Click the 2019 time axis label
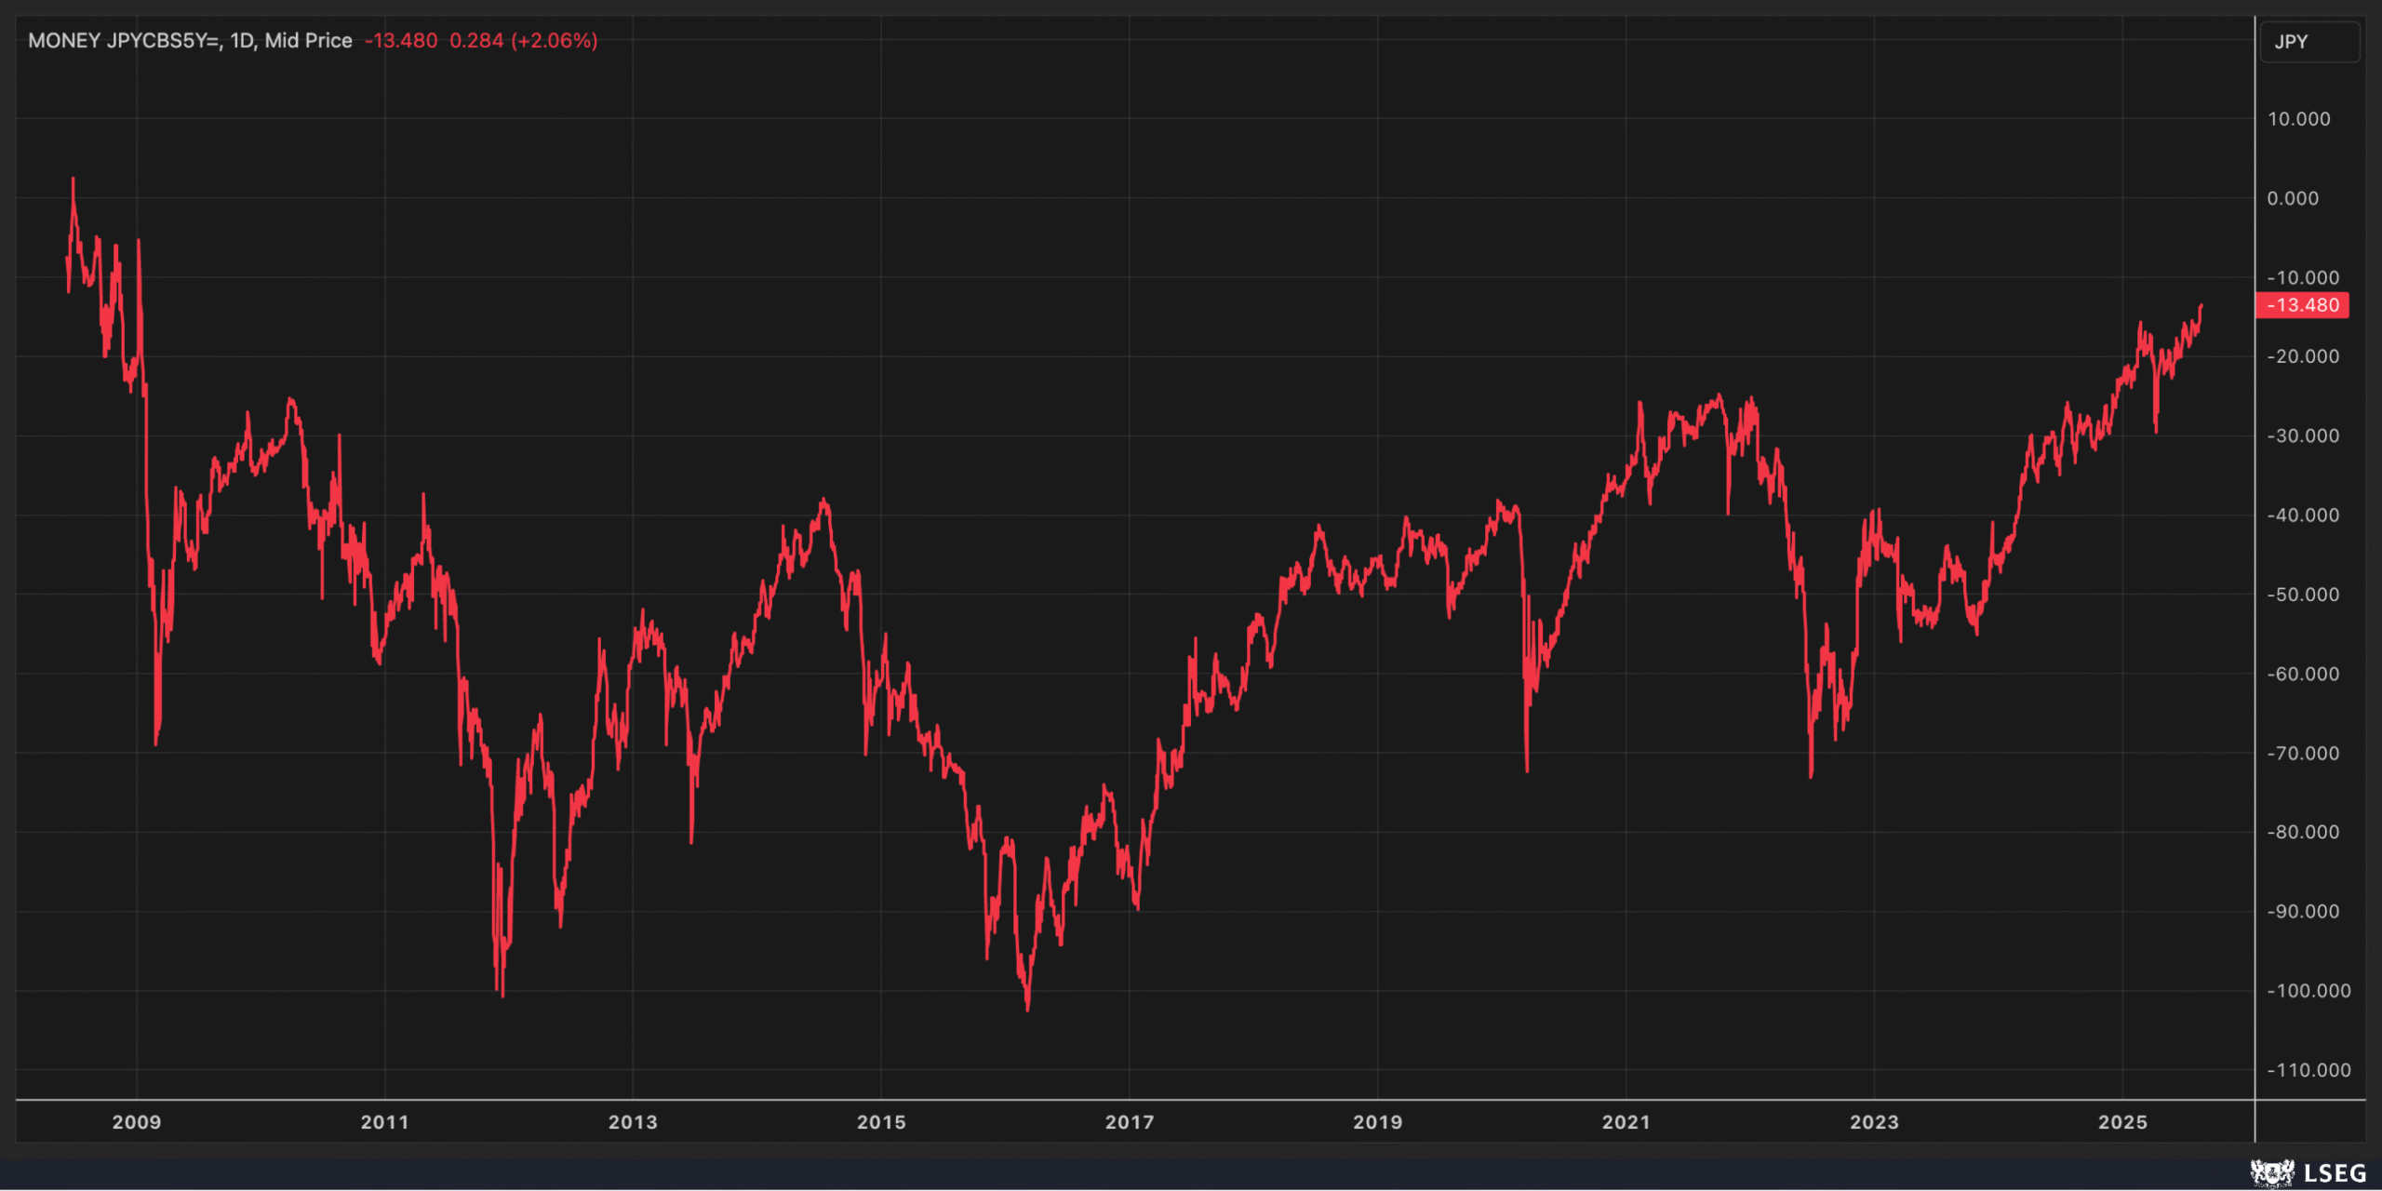 coord(1378,1122)
